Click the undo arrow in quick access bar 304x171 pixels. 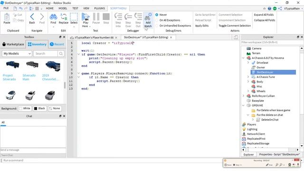click(x=20, y=9)
